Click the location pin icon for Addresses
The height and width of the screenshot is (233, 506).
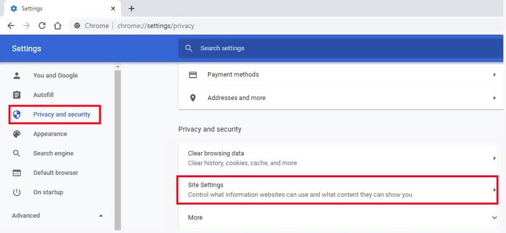[193, 98]
